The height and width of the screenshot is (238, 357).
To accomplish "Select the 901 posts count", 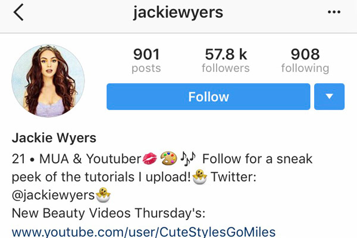I will click(146, 60).
